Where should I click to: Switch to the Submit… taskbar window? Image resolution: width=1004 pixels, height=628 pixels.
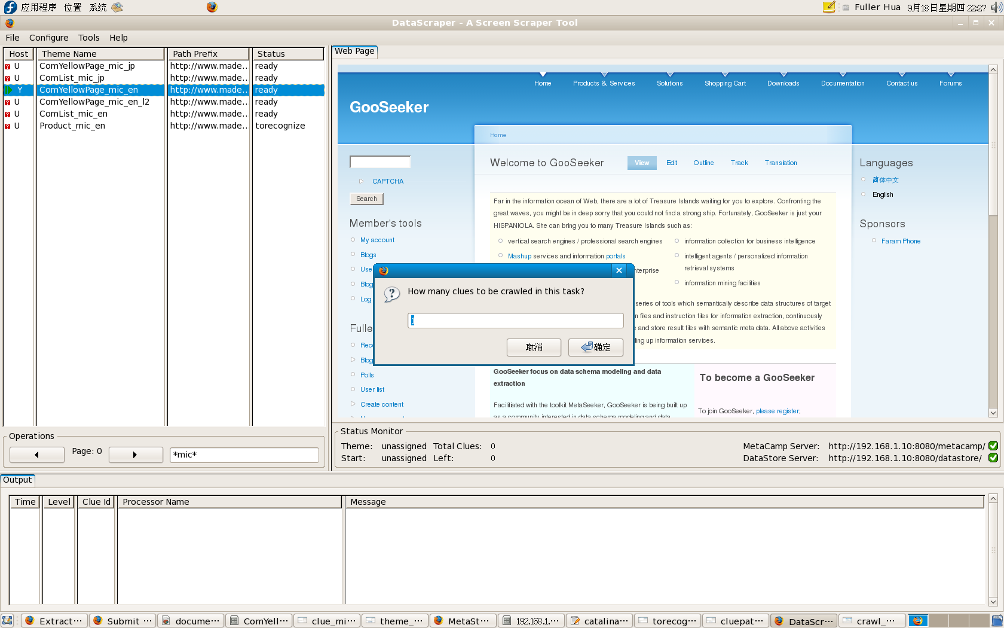coord(123,621)
